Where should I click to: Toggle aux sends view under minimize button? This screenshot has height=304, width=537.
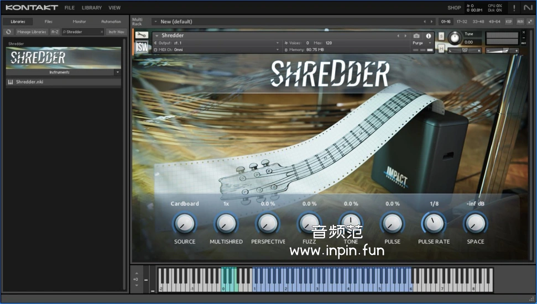[x=523, y=43]
